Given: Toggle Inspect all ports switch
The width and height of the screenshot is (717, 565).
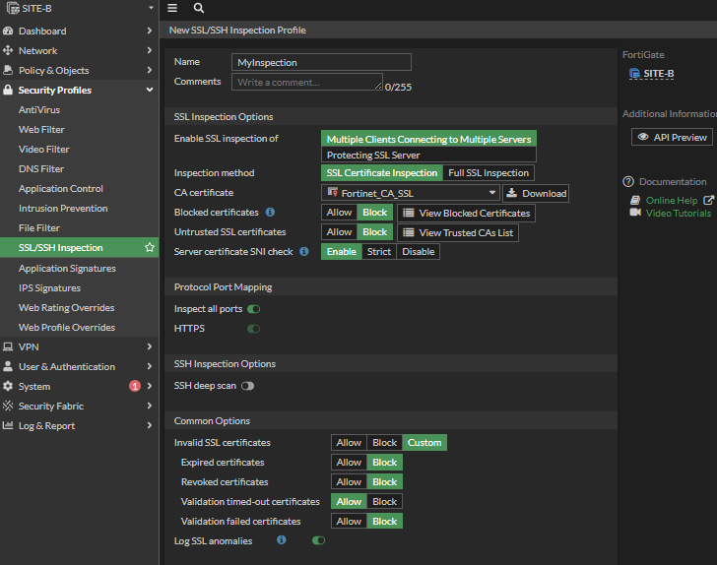Looking at the screenshot, I should coord(253,309).
